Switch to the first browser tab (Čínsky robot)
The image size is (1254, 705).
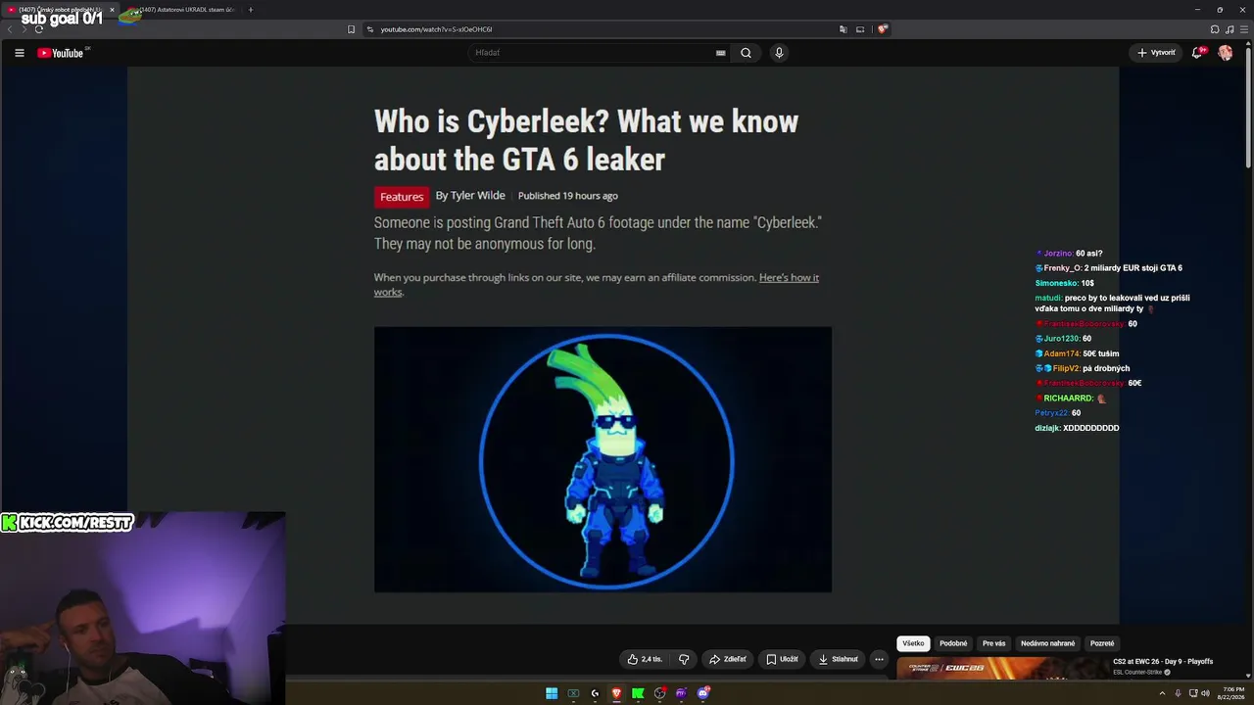pos(59,10)
